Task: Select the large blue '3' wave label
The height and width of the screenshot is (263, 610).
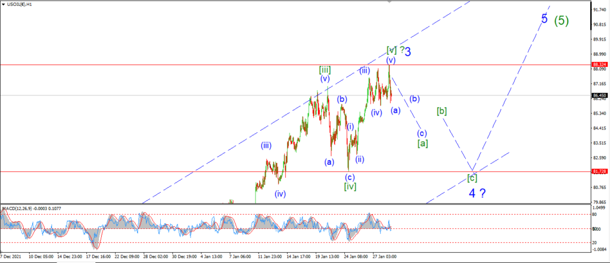Action: pos(407,51)
